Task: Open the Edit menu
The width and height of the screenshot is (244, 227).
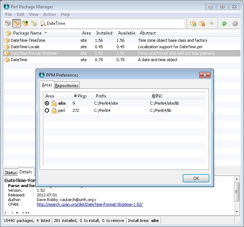Action: coord(21,14)
